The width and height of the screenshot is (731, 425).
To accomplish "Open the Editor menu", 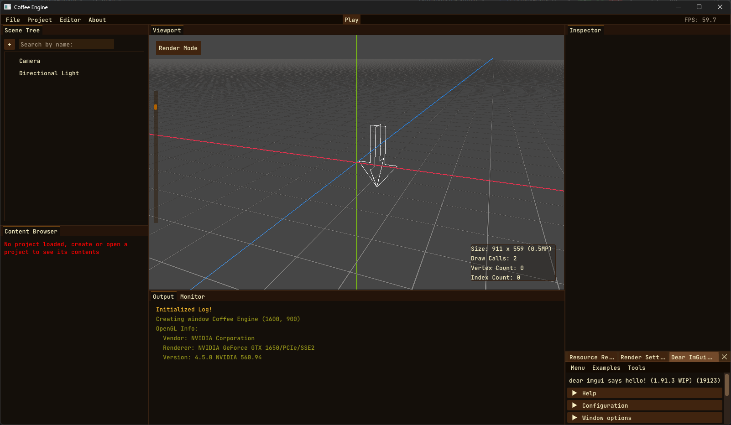I will (70, 20).
